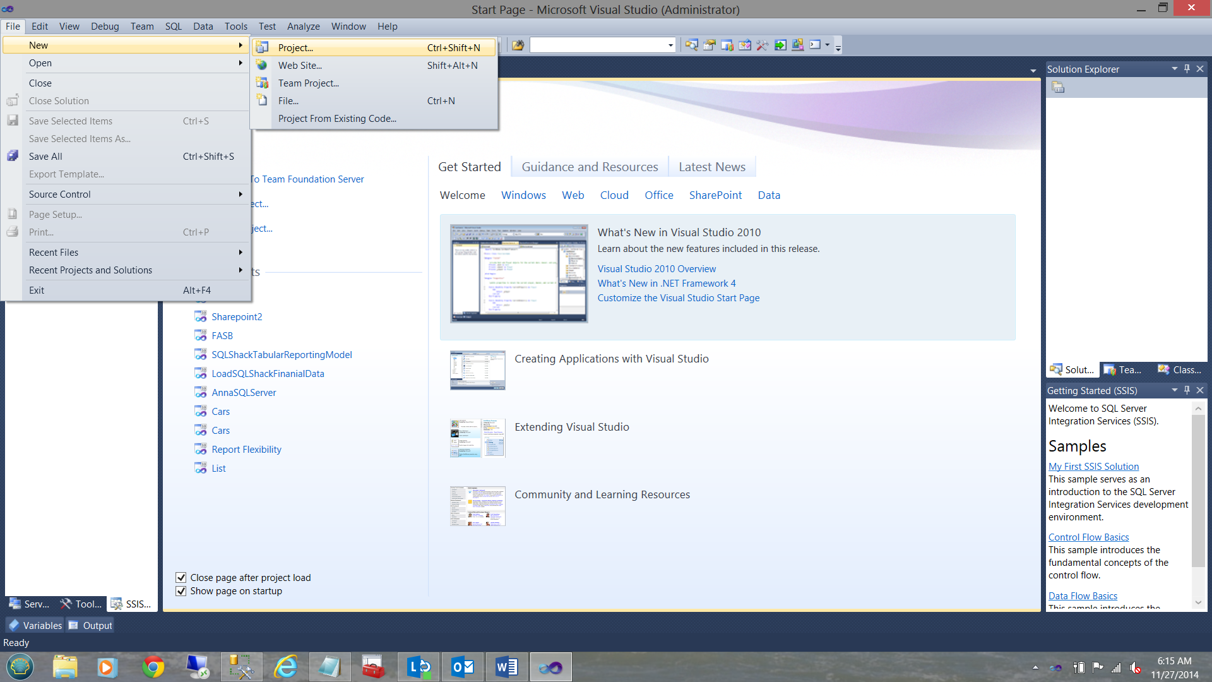Image resolution: width=1212 pixels, height=682 pixels.
Task: Click the Find in Files toolbar icon
Action: click(518, 45)
